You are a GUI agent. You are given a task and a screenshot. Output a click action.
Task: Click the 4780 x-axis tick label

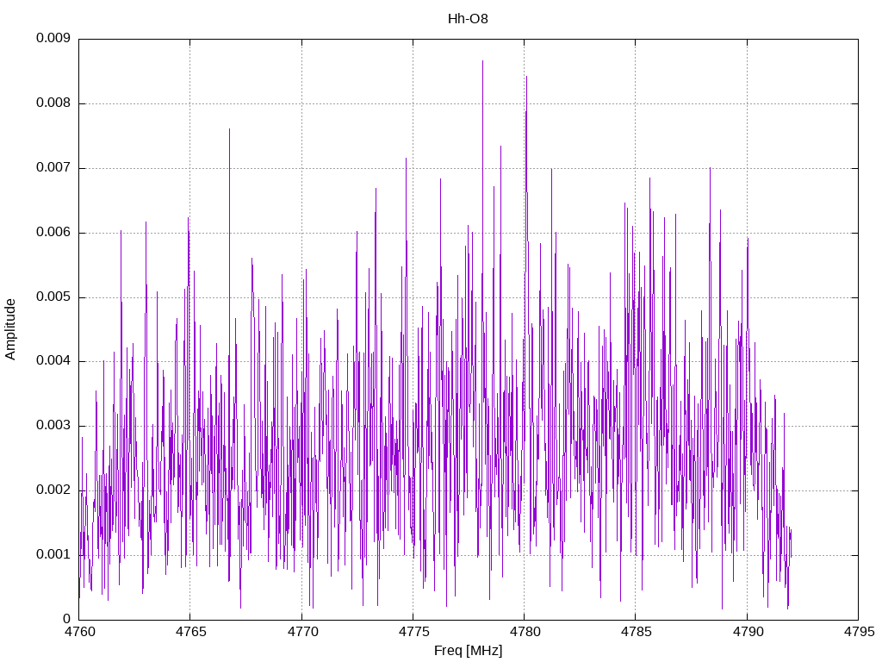[x=525, y=632]
